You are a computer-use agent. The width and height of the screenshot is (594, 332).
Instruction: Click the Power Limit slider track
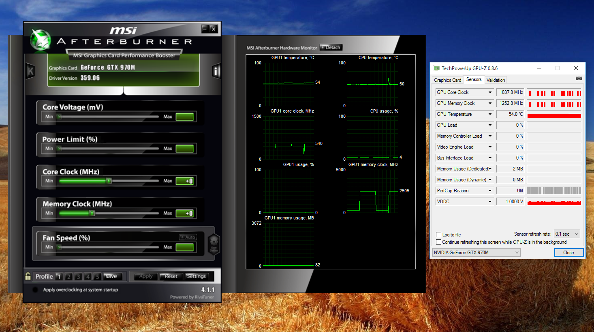coord(109,149)
